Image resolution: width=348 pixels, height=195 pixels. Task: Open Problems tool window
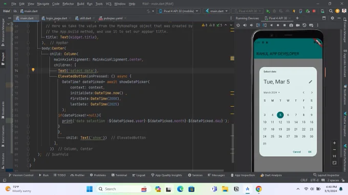98,175
